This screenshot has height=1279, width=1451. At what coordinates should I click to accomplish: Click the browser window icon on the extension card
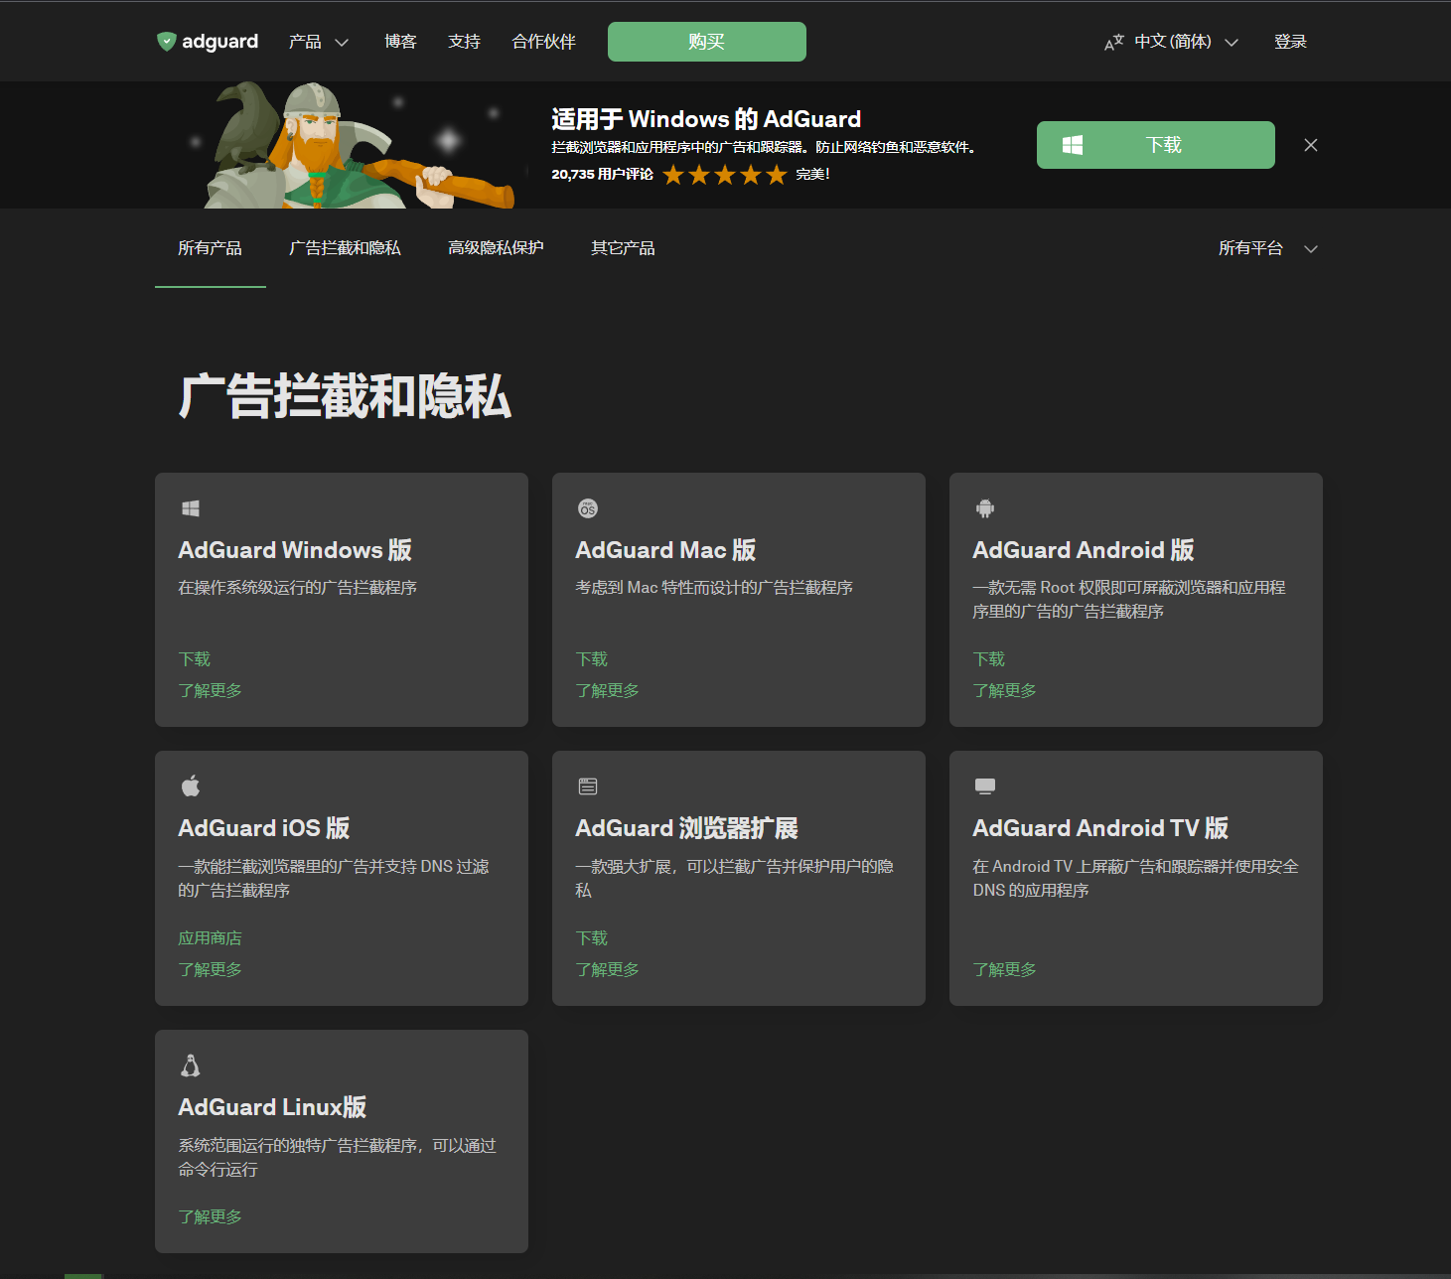point(588,786)
